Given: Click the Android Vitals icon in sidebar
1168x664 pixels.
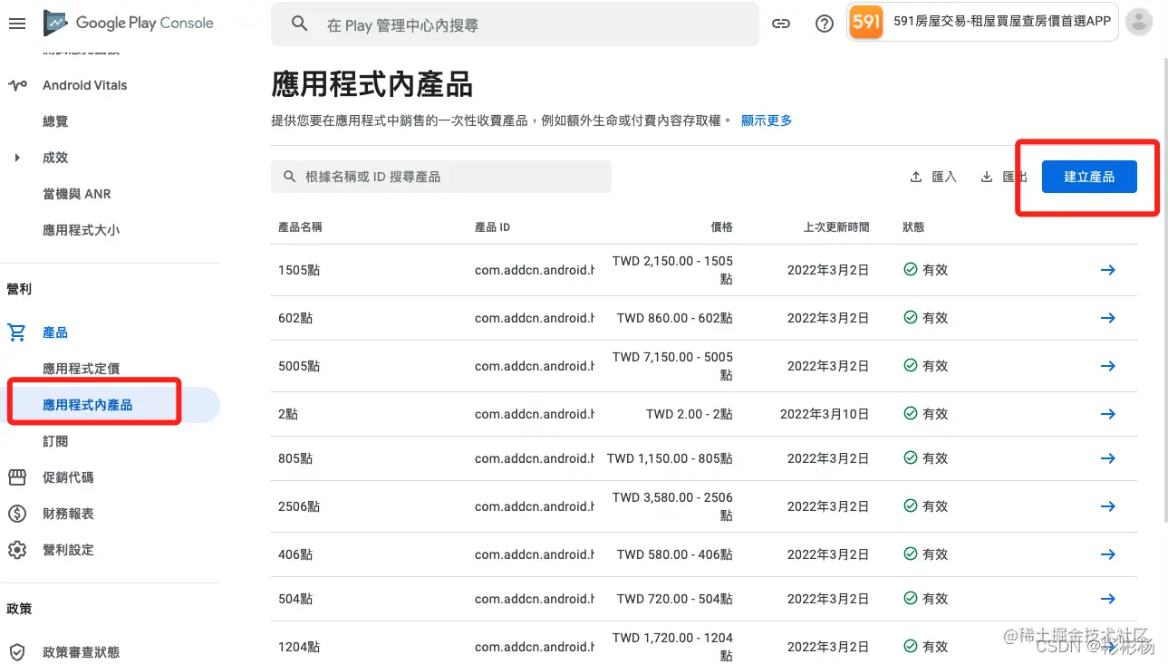Looking at the screenshot, I should click(17, 85).
